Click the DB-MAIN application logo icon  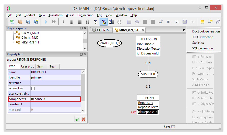point(8,8)
